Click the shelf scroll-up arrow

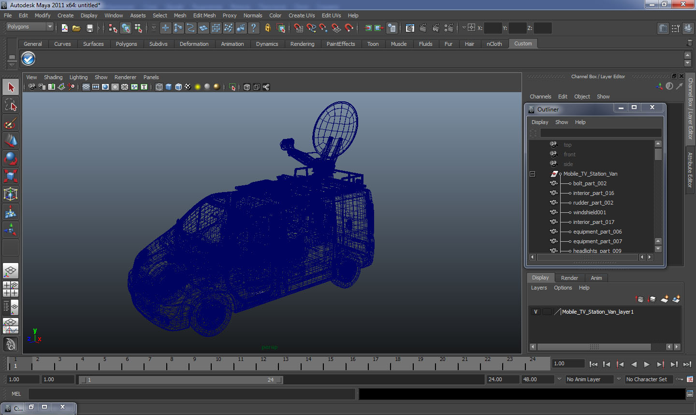tap(688, 55)
